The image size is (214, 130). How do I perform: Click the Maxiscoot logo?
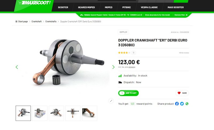point(35,3)
